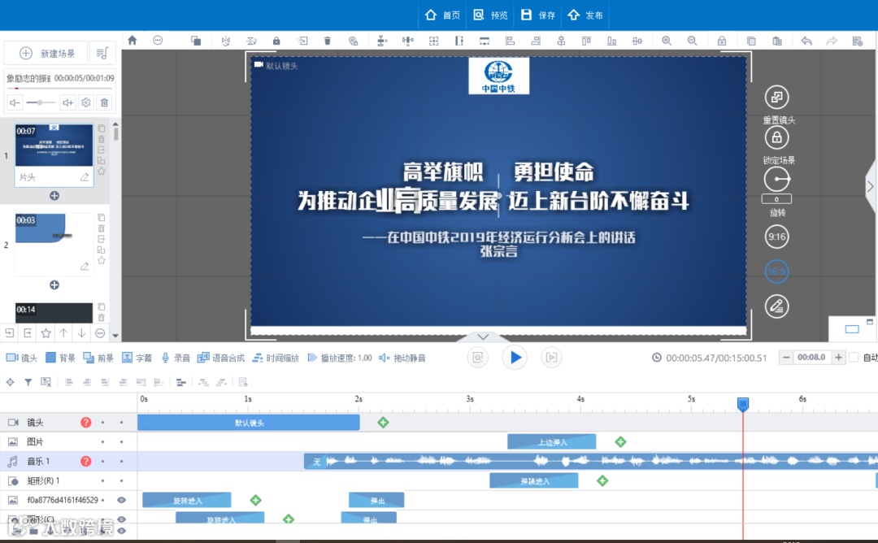Toggle 锁定场景 lock scene button
Image resolution: width=878 pixels, height=543 pixels.
click(x=776, y=137)
